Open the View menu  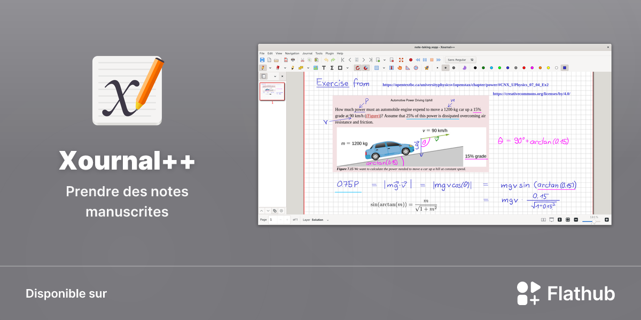pos(279,53)
